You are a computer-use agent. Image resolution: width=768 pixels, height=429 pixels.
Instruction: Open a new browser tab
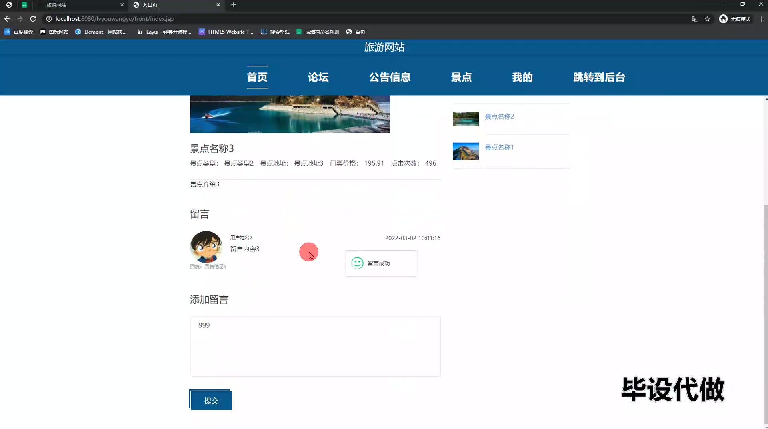(234, 5)
